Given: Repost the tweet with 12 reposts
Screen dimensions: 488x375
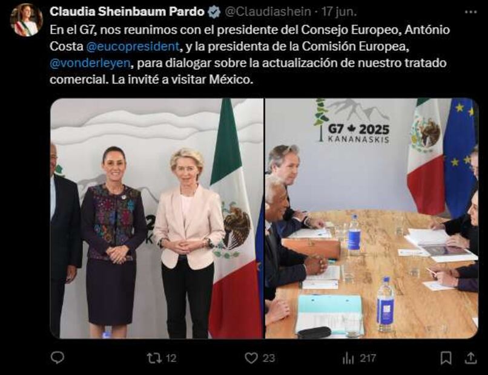Looking at the screenshot, I should pos(154,358).
